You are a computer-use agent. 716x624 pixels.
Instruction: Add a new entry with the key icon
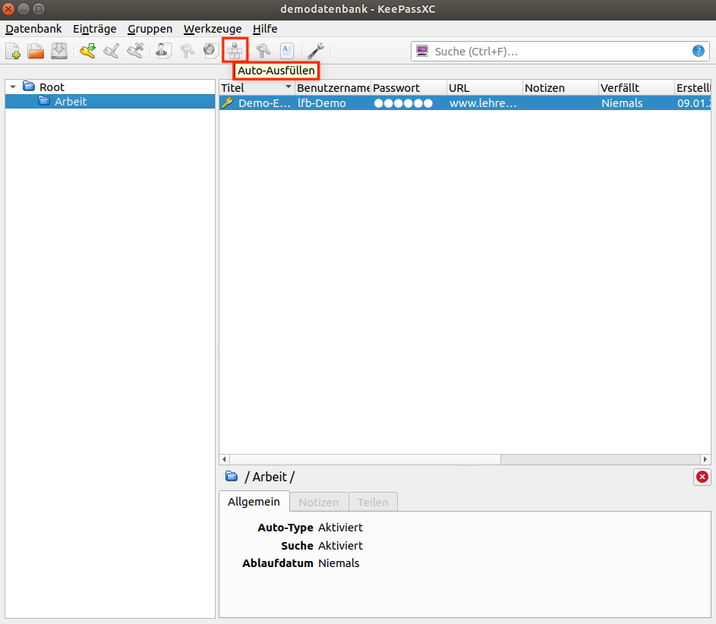click(x=88, y=52)
